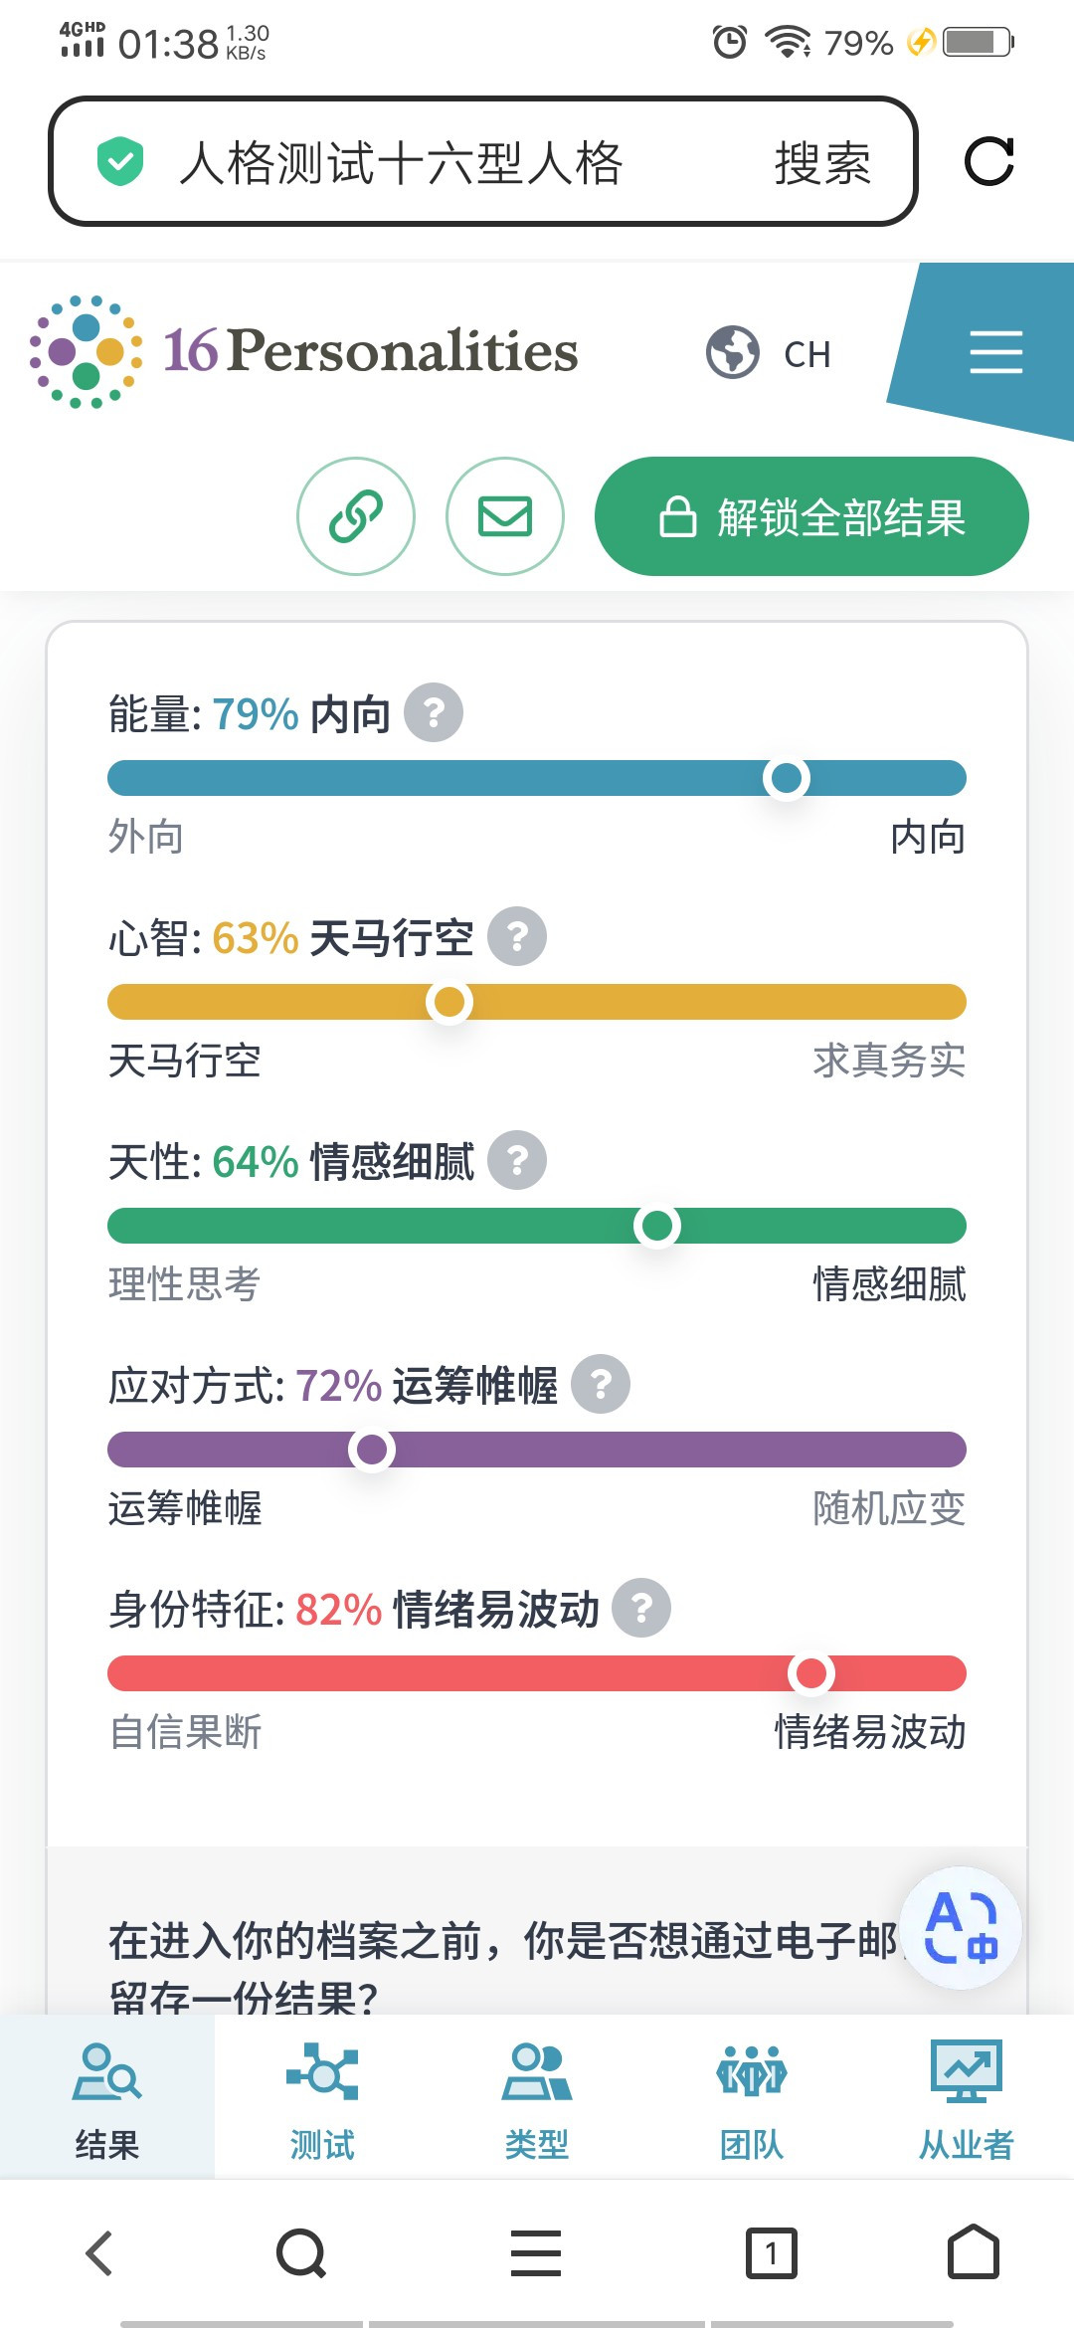Screen dimensions: 1074x2328
Task: Tap the 搜索 button in address bar
Action: click(x=822, y=162)
